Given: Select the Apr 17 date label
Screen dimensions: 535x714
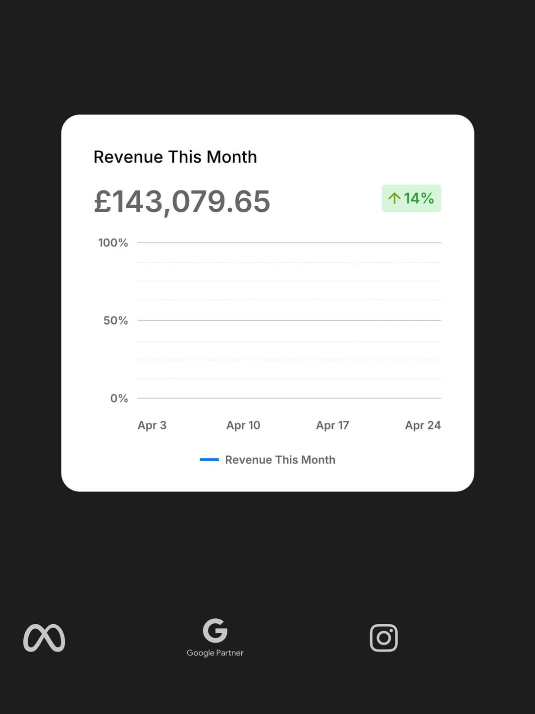Looking at the screenshot, I should click(332, 425).
